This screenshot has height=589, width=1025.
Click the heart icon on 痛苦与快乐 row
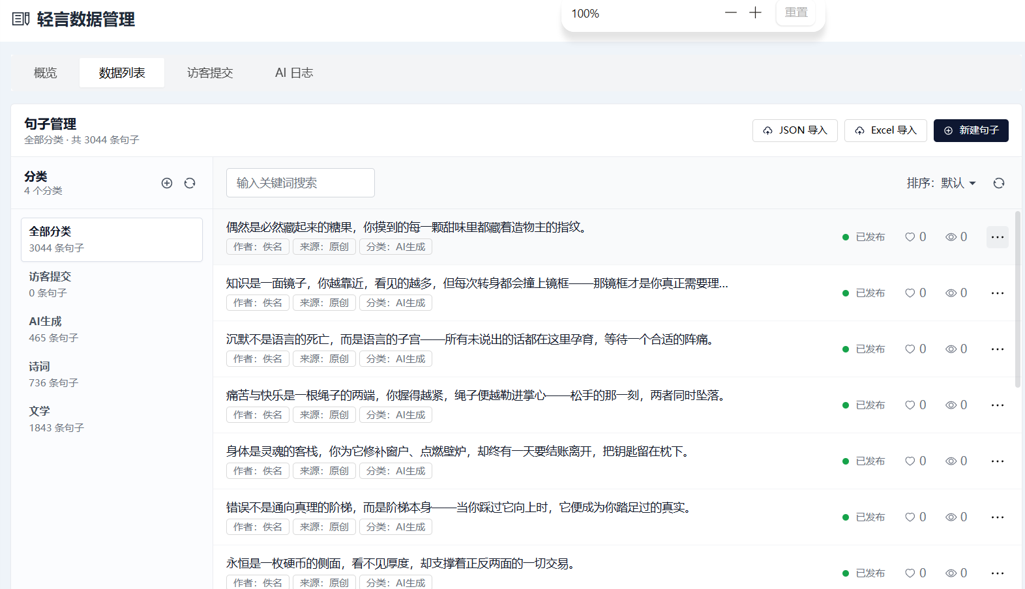(x=910, y=405)
